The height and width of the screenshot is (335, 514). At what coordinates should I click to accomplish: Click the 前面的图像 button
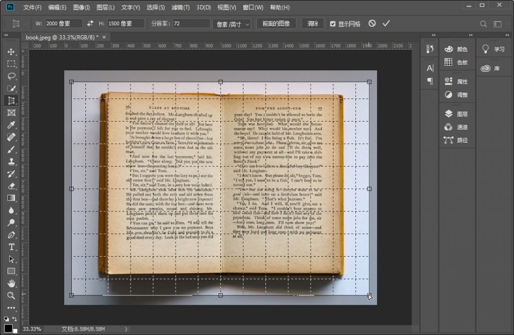tap(276, 24)
